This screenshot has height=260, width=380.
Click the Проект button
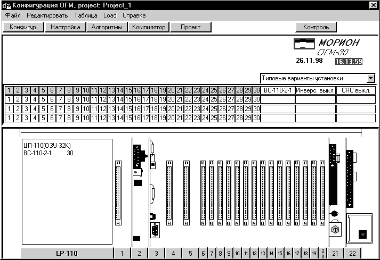click(x=191, y=27)
